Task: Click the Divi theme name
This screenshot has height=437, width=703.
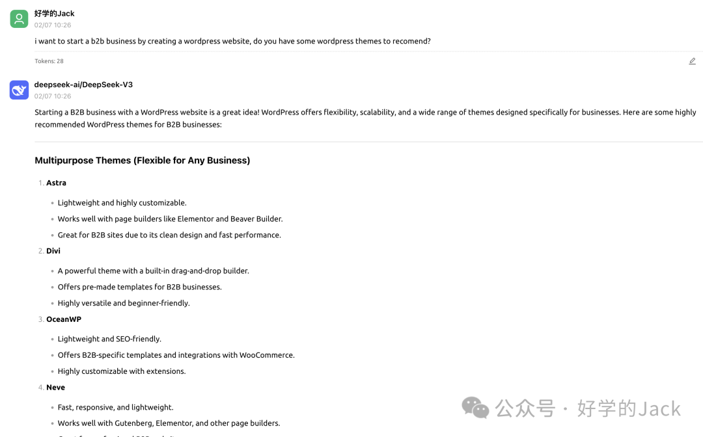Action: [53, 250]
